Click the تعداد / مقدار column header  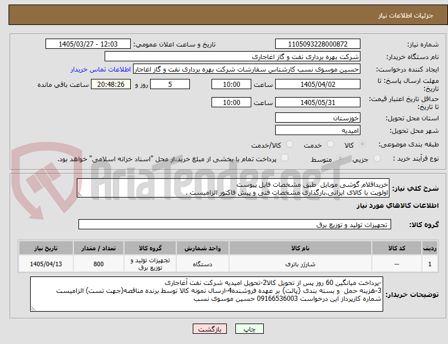(x=98, y=248)
